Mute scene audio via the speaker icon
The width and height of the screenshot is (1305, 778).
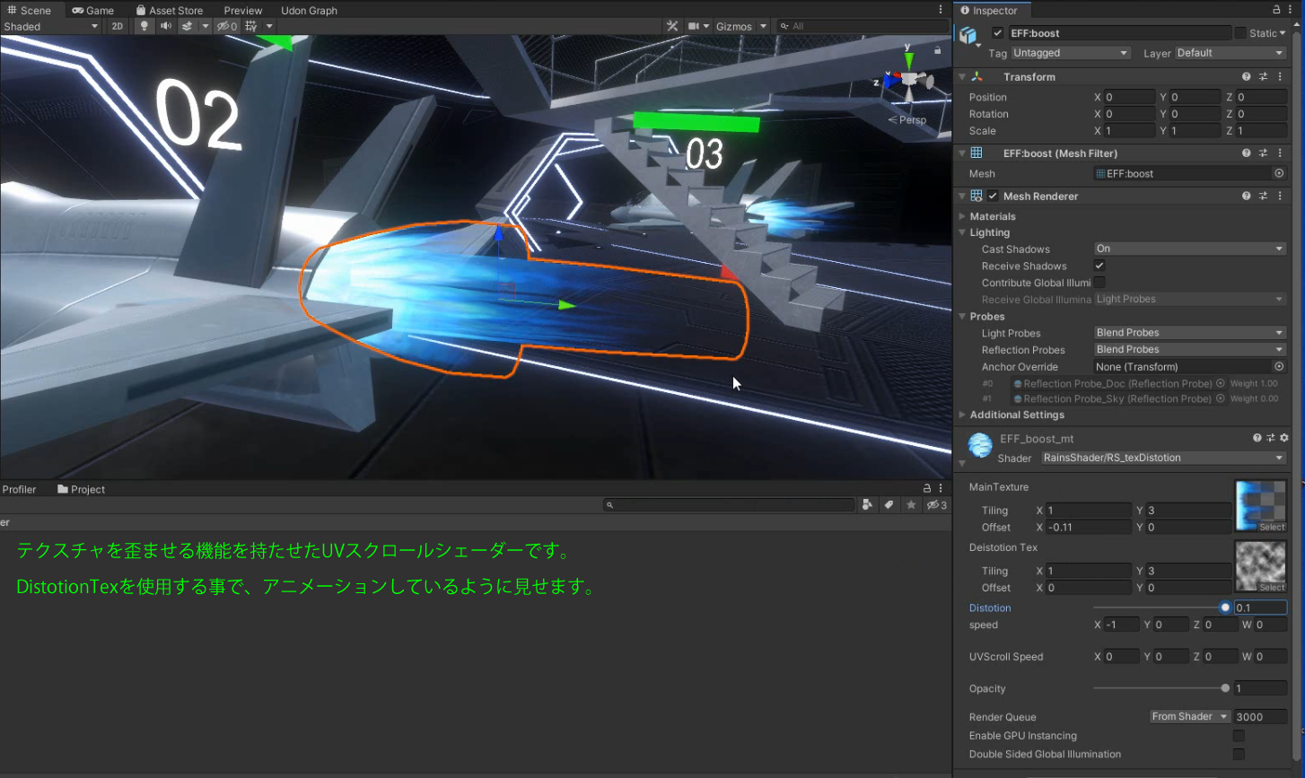coord(165,26)
